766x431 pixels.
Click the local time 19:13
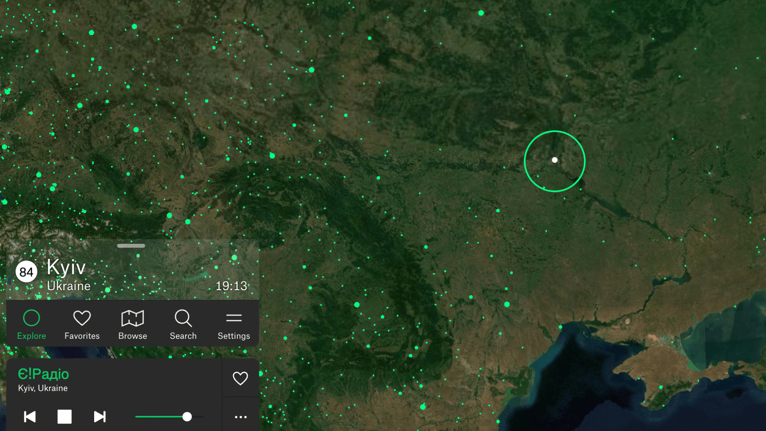(231, 286)
